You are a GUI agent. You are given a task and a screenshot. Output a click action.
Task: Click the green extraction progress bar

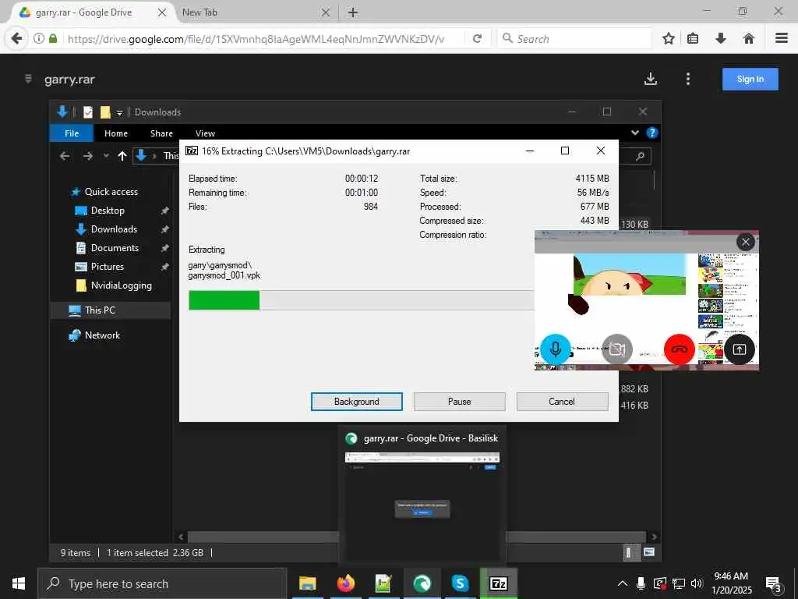pos(224,300)
